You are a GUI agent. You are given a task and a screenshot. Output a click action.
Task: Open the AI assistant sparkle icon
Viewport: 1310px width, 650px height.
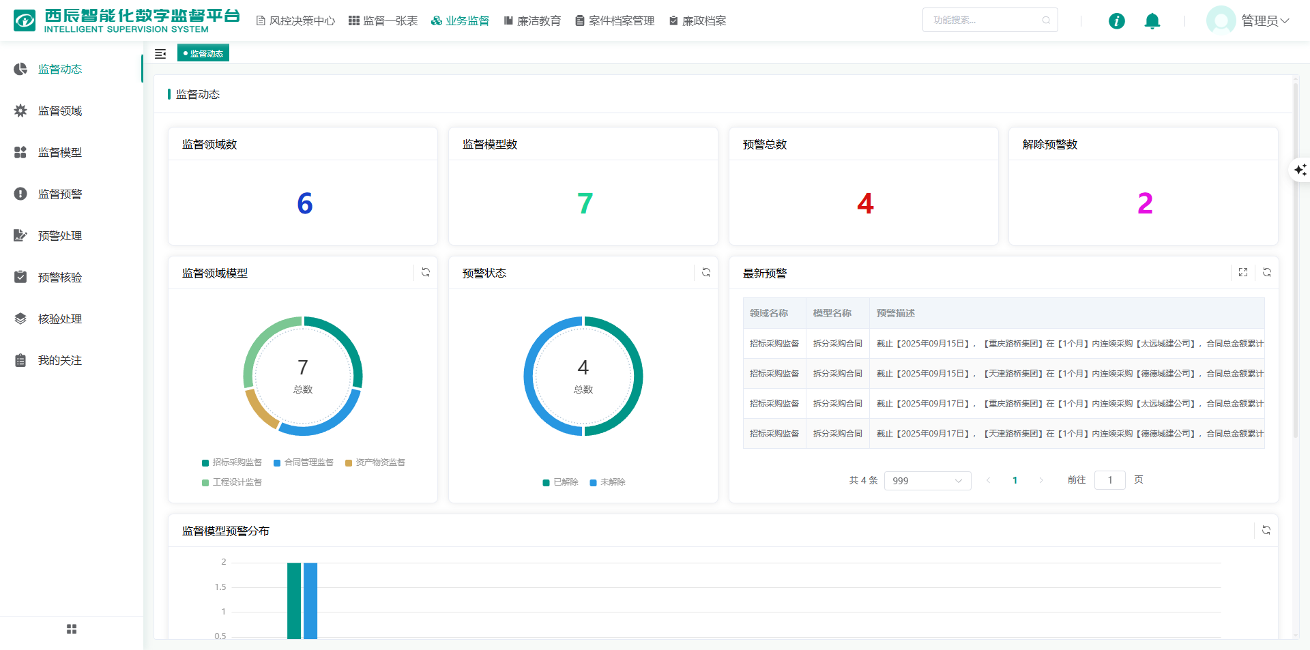[1300, 170]
